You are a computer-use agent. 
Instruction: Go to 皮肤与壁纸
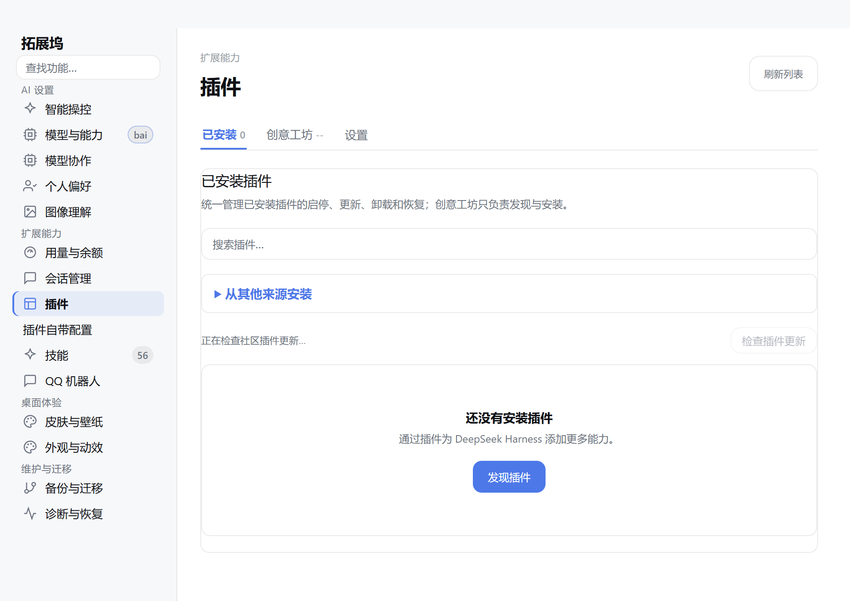tap(89, 421)
